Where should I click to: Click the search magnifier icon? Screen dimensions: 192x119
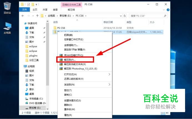coord(165,16)
